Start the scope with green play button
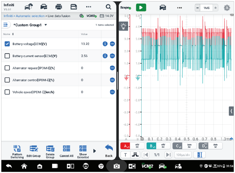Image resolution: width=235 pixels, height=173 pixels. tap(141, 8)
